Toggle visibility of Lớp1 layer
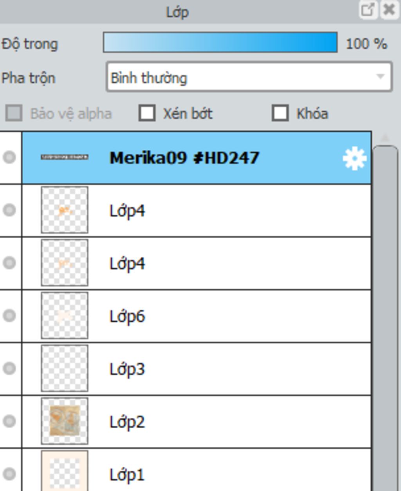The width and height of the screenshot is (401, 491). pyautogui.click(x=9, y=474)
